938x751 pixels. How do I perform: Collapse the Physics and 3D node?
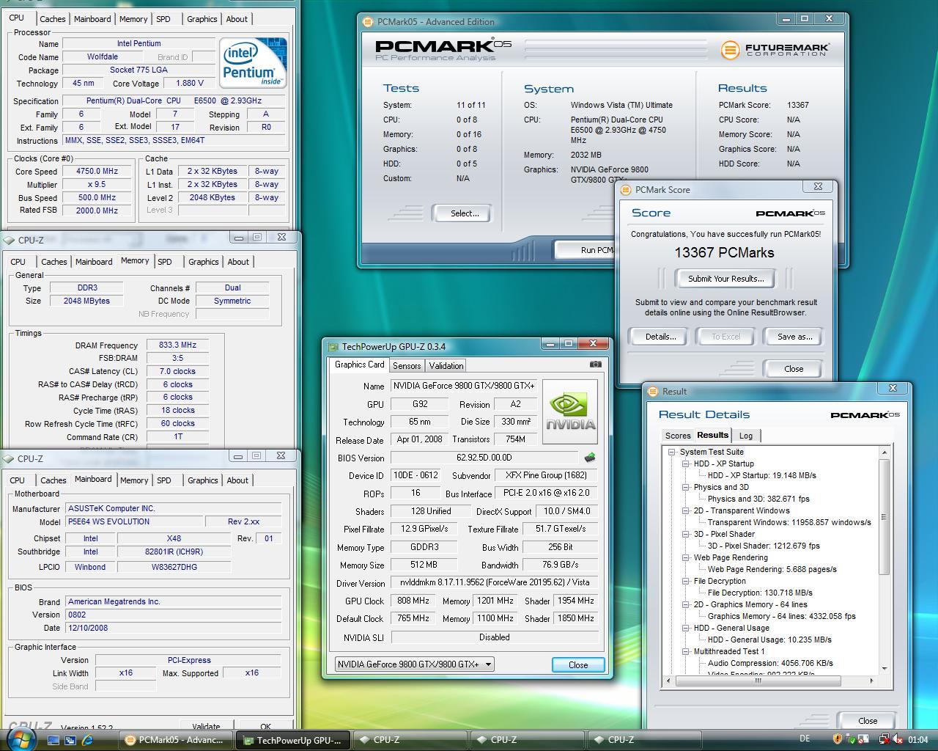pyautogui.click(x=686, y=487)
